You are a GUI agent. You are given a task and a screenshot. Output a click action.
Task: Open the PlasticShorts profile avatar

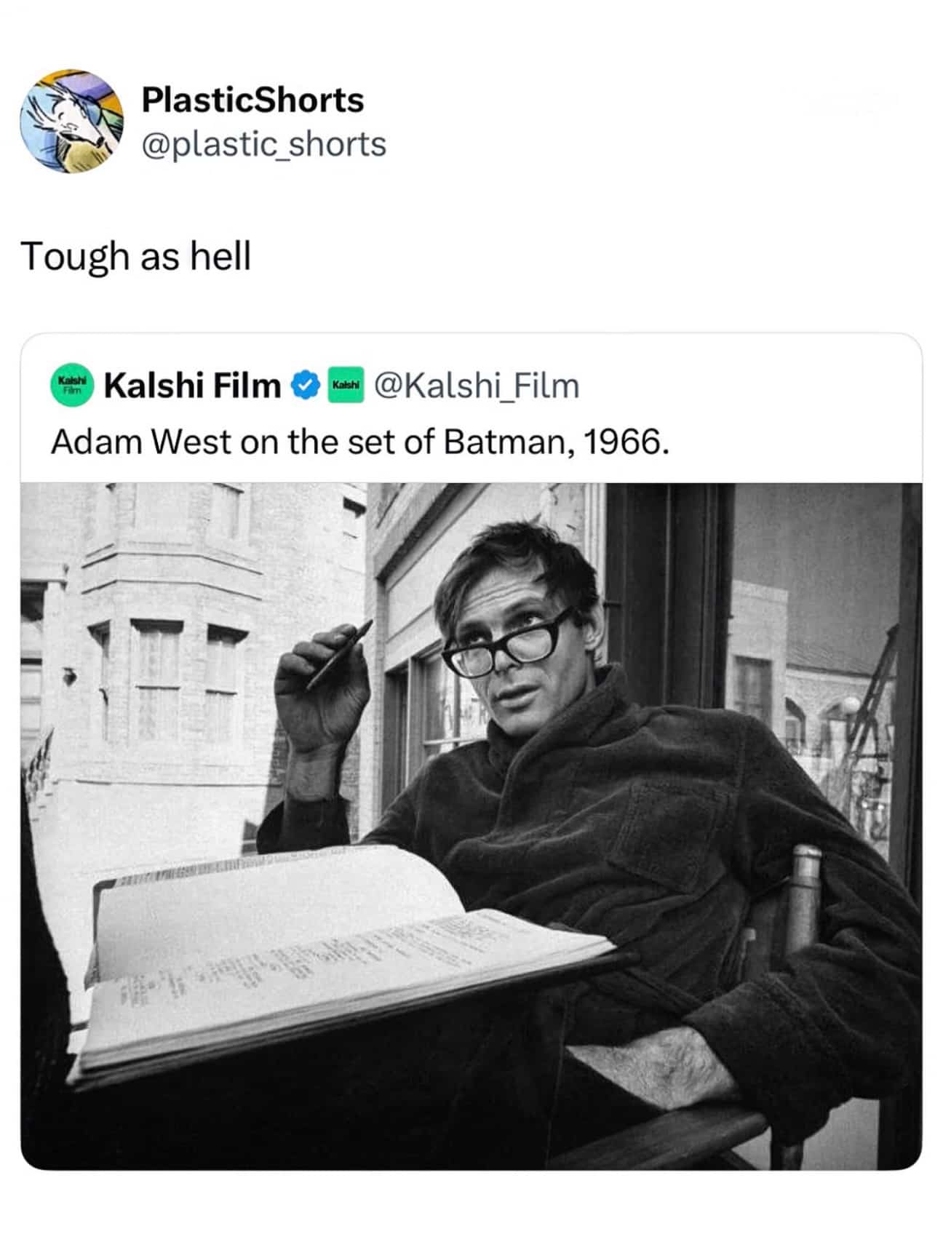[71, 122]
